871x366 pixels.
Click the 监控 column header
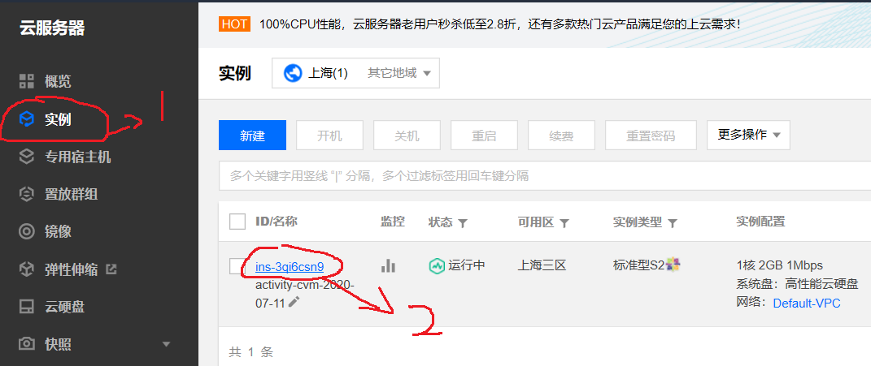point(392,222)
